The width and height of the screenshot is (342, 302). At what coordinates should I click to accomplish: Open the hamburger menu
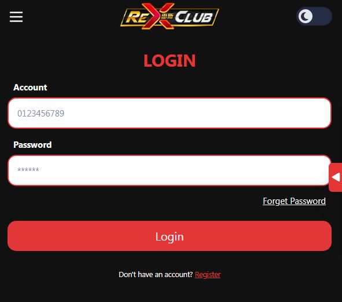(x=16, y=17)
